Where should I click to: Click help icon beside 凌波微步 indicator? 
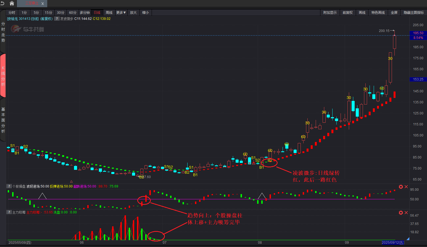click(57, 19)
